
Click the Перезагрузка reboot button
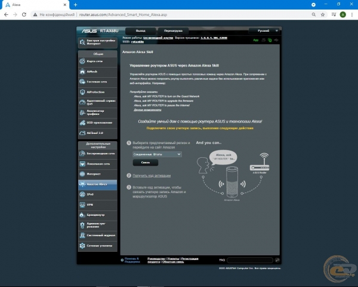(x=173, y=30)
